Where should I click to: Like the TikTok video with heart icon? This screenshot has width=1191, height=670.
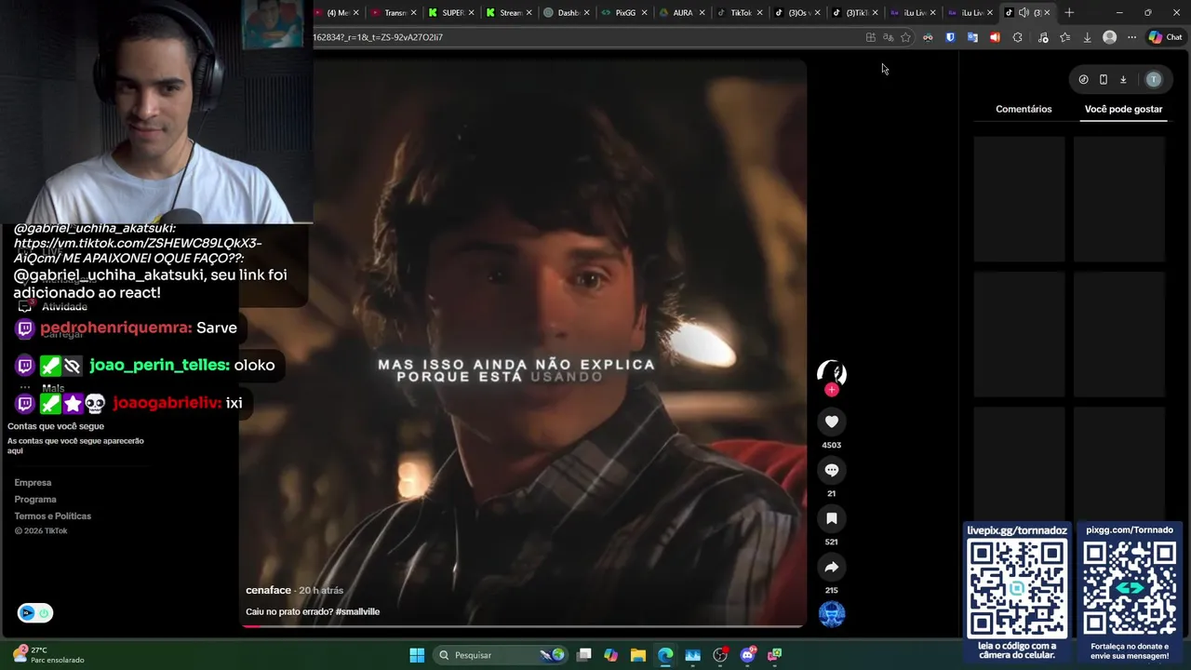point(831,422)
